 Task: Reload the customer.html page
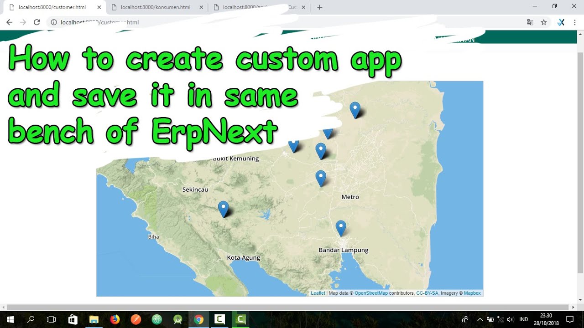37,22
